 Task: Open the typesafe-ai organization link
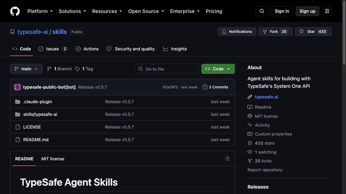tap(33, 32)
